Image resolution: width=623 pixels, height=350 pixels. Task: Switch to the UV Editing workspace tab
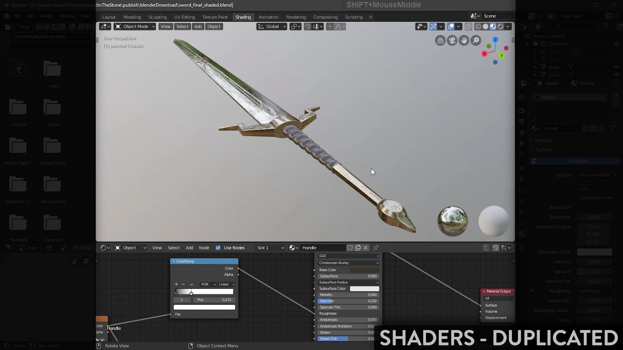coord(184,17)
